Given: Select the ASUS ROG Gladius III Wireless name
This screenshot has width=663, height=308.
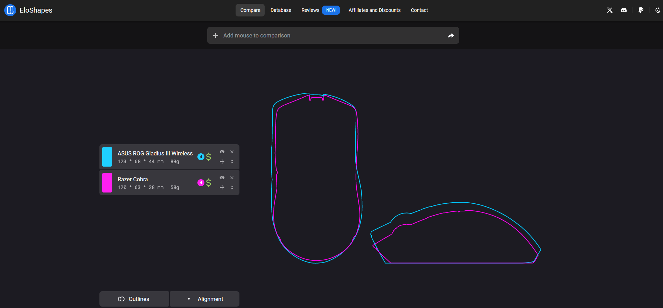Looking at the screenshot, I should coord(155,153).
